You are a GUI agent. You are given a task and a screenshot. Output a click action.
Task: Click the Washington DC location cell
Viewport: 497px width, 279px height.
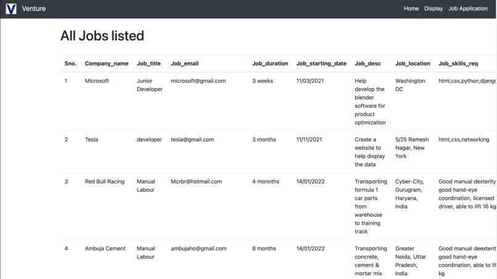(410, 85)
